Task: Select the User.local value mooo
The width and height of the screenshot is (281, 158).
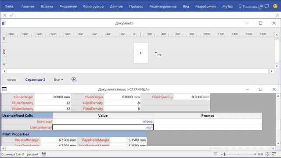Action: (103, 122)
